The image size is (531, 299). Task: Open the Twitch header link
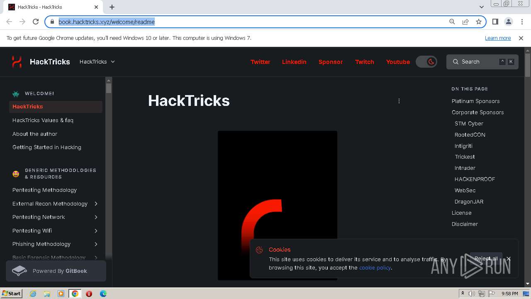(365, 62)
